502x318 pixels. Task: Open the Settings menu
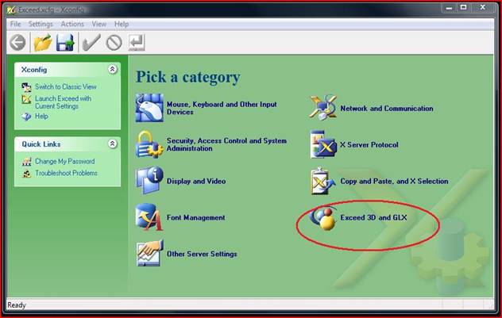point(41,25)
